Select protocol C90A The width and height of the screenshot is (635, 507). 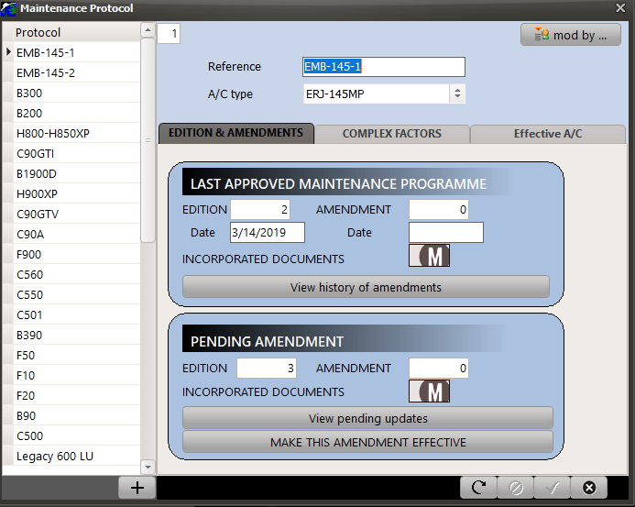pos(77,235)
